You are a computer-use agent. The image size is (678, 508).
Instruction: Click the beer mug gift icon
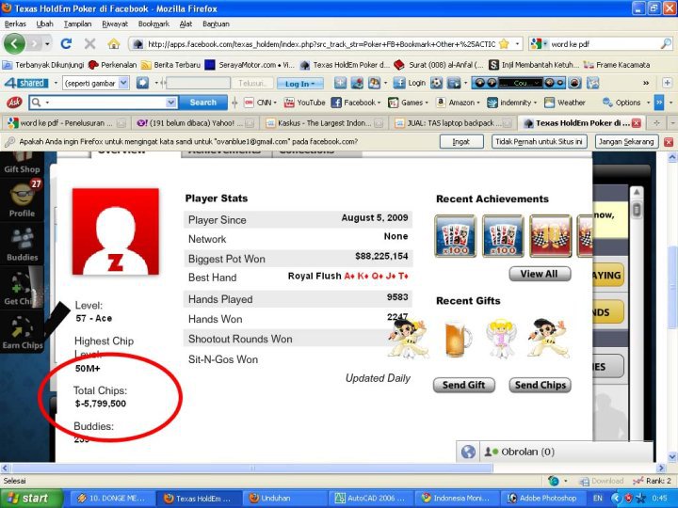point(458,340)
